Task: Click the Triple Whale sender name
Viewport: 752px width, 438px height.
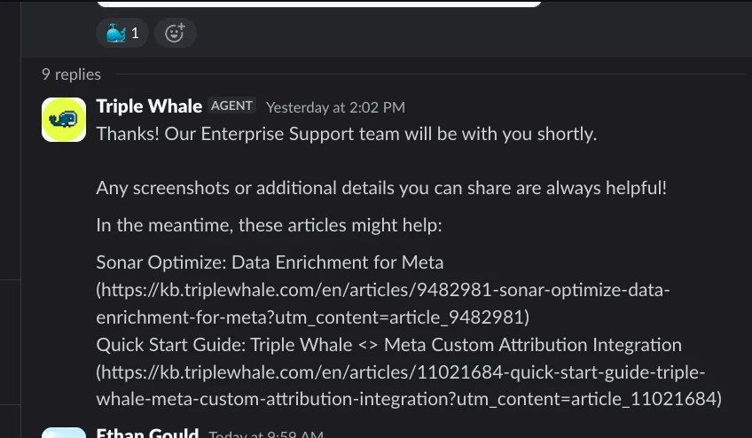Action: (x=149, y=106)
